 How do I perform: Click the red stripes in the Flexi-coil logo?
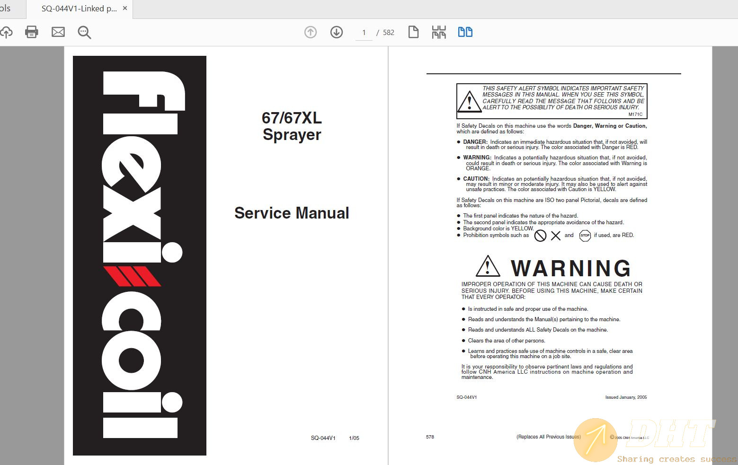pos(132,276)
